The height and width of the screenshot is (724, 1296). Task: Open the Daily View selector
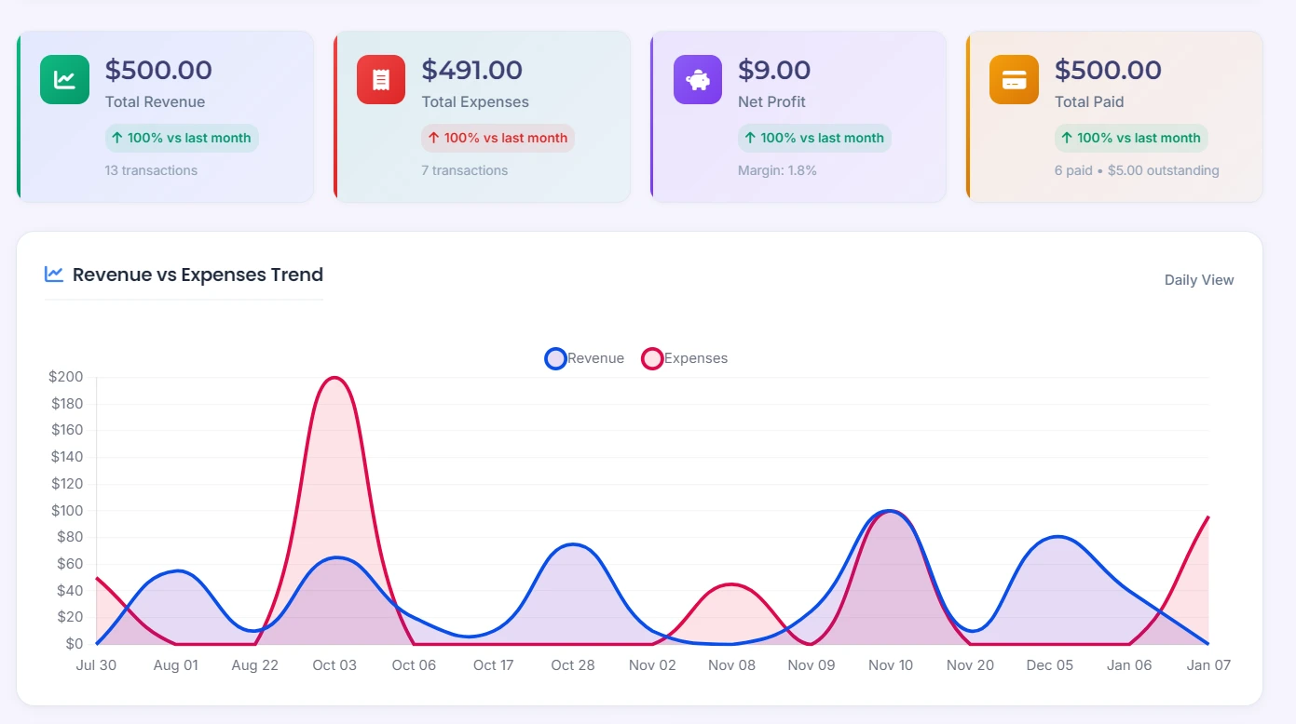(1198, 279)
